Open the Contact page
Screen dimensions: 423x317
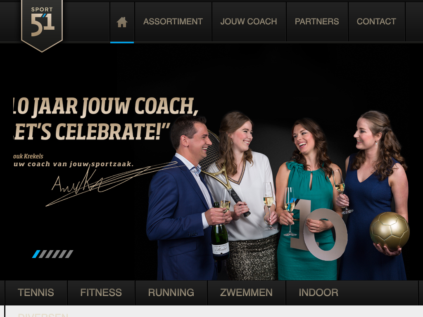click(376, 21)
